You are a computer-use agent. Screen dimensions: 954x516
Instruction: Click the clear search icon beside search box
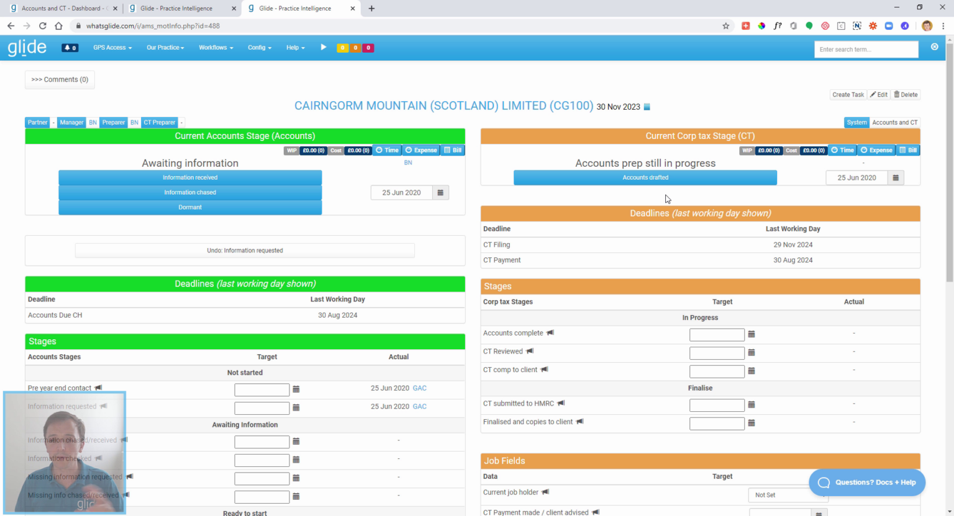point(934,47)
